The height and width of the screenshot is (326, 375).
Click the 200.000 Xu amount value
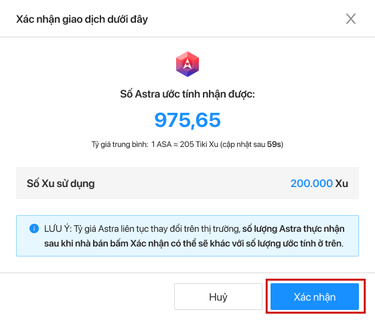[311, 183]
